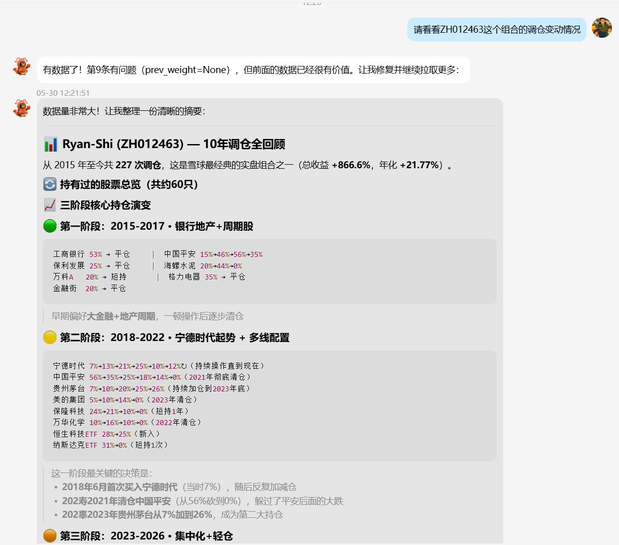This screenshot has height=545, width=619.
Task: Select the 美的集团 5%→10% row
Action: click(x=126, y=400)
